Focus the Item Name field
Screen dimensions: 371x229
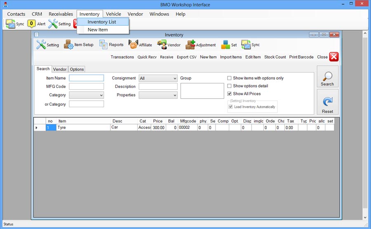87,78
